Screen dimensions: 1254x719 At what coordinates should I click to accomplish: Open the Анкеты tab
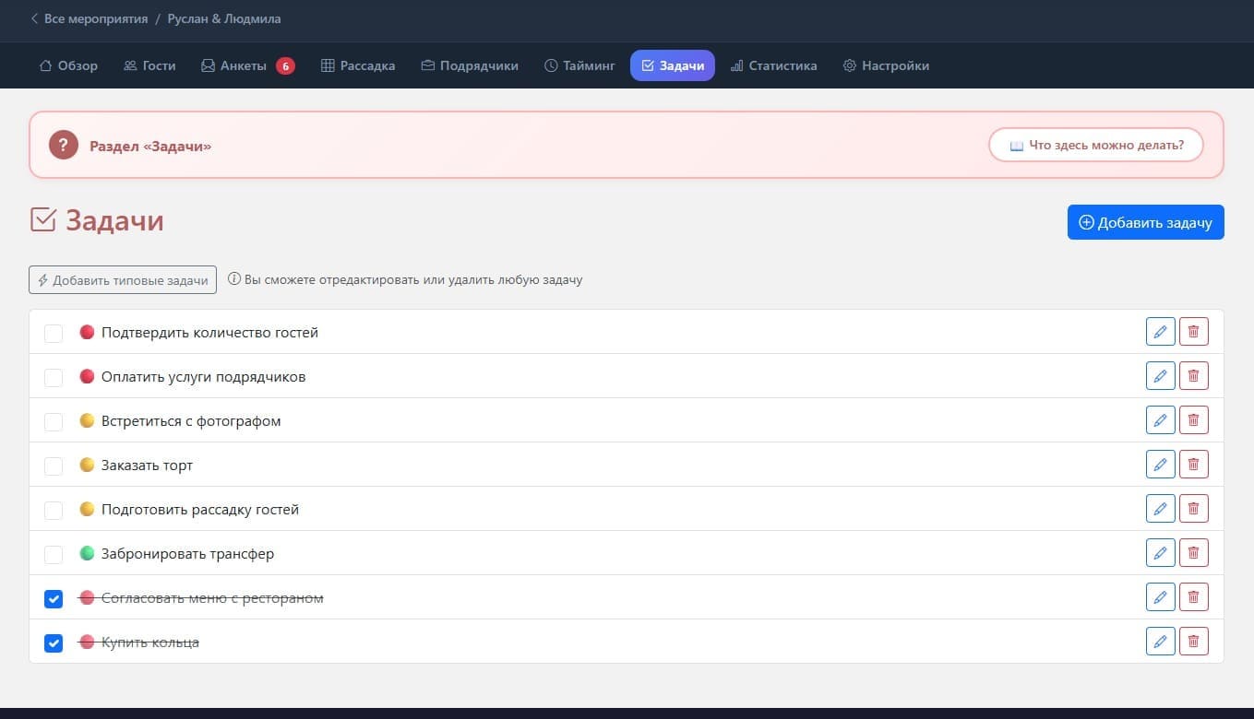pos(247,65)
